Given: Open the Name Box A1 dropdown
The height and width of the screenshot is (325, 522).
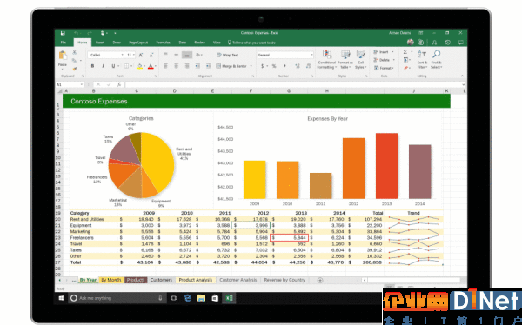Looking at the screenshot, I should (x=82, y=85).
